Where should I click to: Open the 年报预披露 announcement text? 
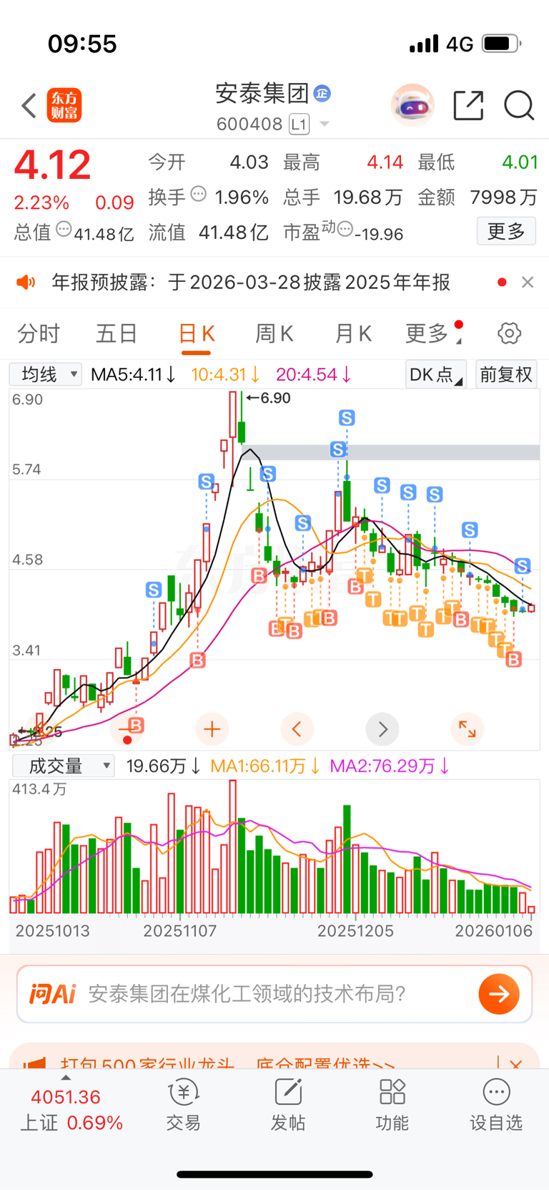click(x=251, y=283)
